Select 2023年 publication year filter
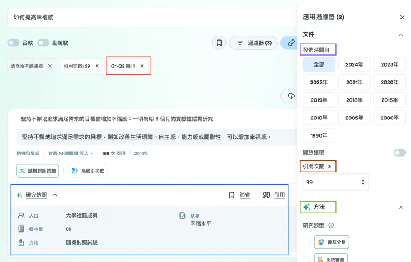 point(389,65)
